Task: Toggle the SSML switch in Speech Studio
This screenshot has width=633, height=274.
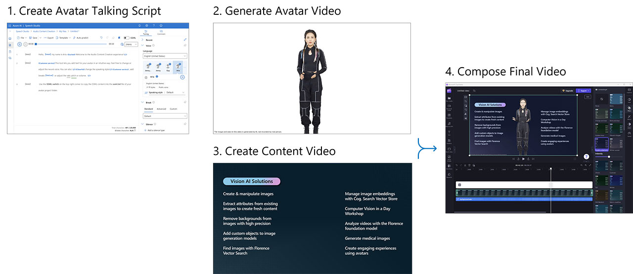Action: tap(126, 38)
